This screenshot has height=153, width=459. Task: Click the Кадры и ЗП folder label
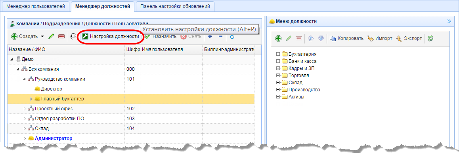302,68
